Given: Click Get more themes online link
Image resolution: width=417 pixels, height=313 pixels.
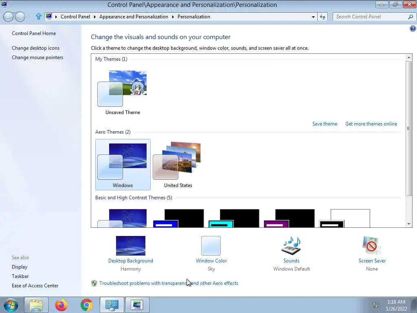Looking at the screenshot, I should [371, 124].
